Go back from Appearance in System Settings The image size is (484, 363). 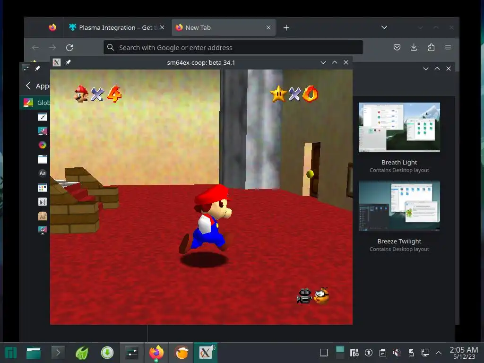tap(28, 86)
